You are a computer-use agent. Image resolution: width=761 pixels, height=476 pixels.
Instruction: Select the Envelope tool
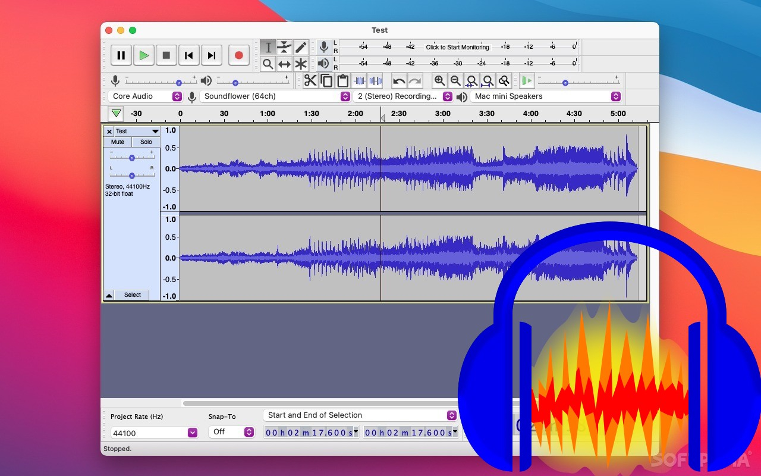point(284,47)
